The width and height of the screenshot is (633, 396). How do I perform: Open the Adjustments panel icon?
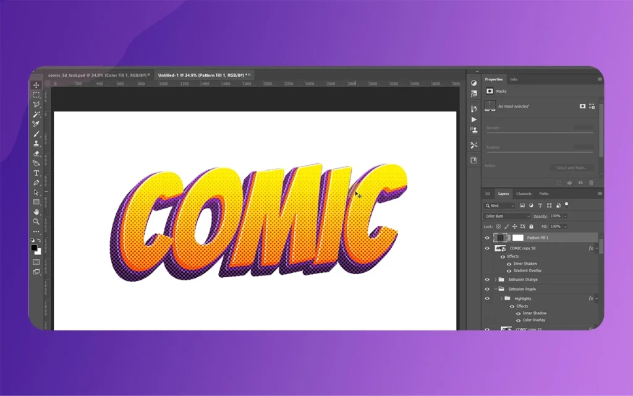point(474,83)
